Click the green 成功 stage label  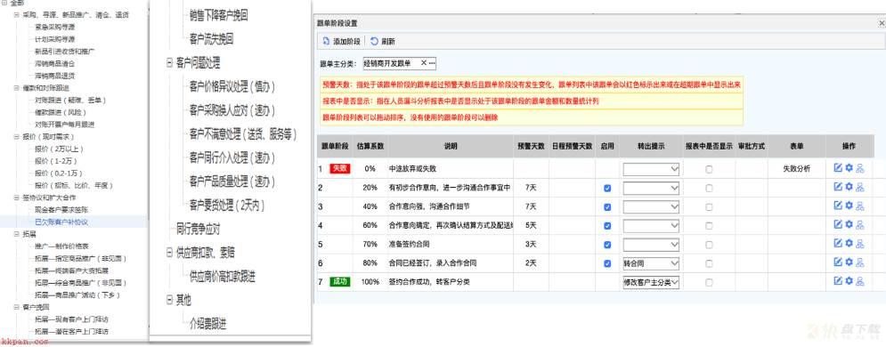coord(341,281)
